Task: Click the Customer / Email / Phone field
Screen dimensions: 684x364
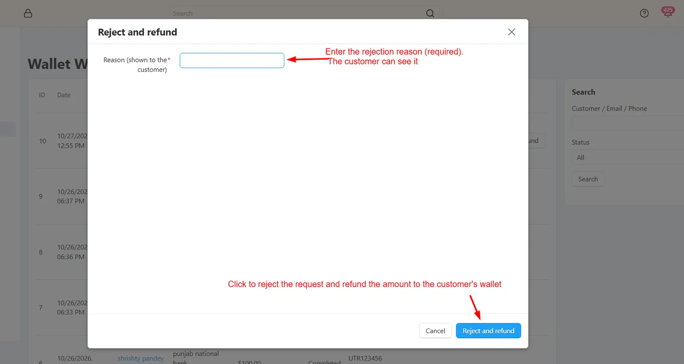Action: [628, 123]
